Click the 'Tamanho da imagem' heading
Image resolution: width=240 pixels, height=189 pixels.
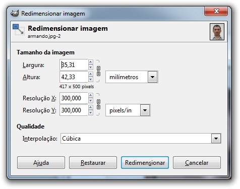45,52
